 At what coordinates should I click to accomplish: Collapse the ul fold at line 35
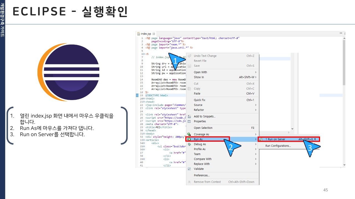point(144,146)
